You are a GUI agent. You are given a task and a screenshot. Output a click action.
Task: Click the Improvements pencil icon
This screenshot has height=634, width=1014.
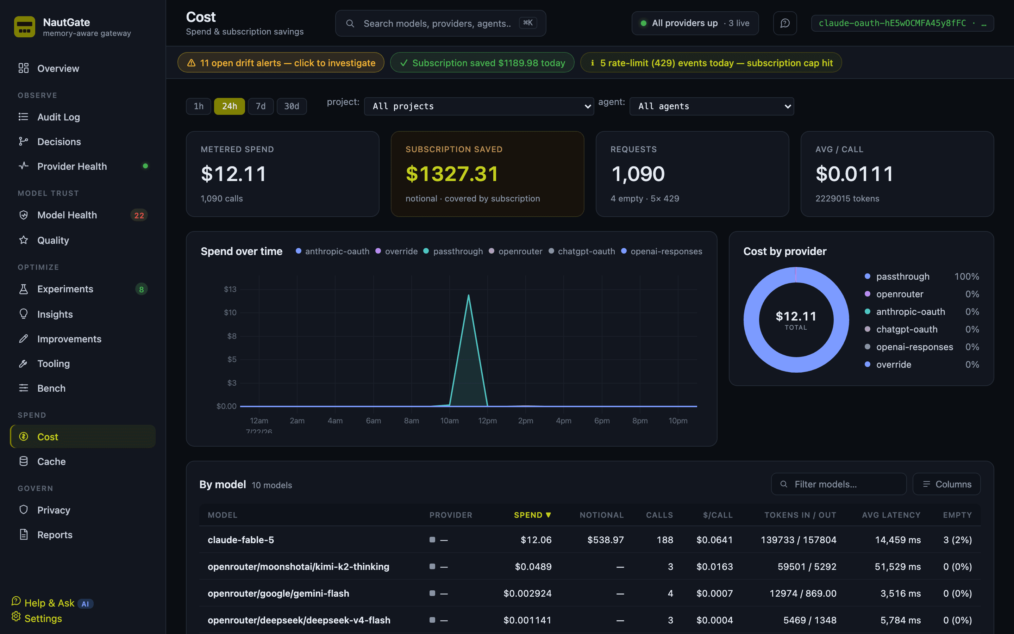click(x=24, y=338)
